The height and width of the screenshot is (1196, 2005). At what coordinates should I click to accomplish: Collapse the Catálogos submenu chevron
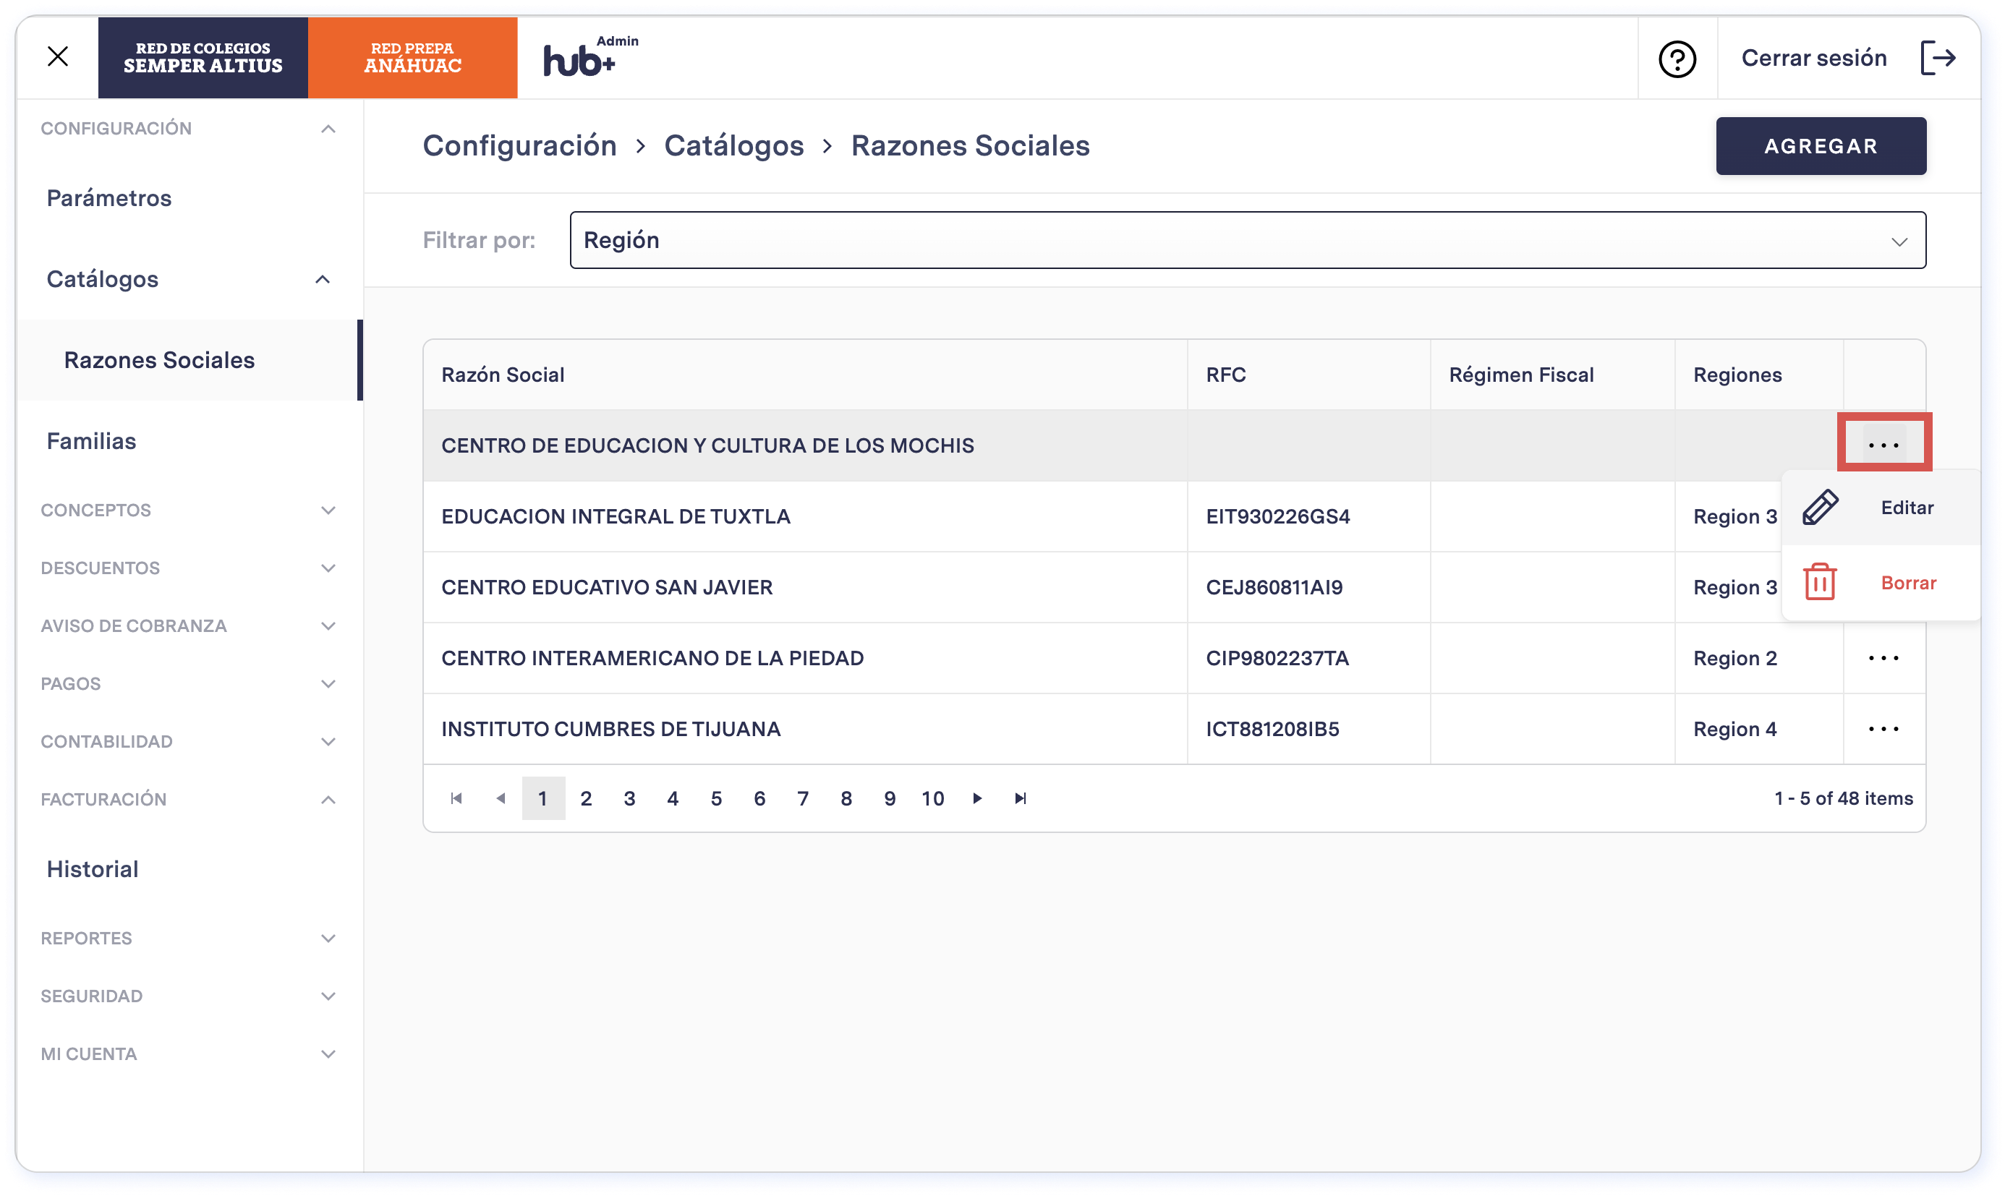tap(323, 279)
